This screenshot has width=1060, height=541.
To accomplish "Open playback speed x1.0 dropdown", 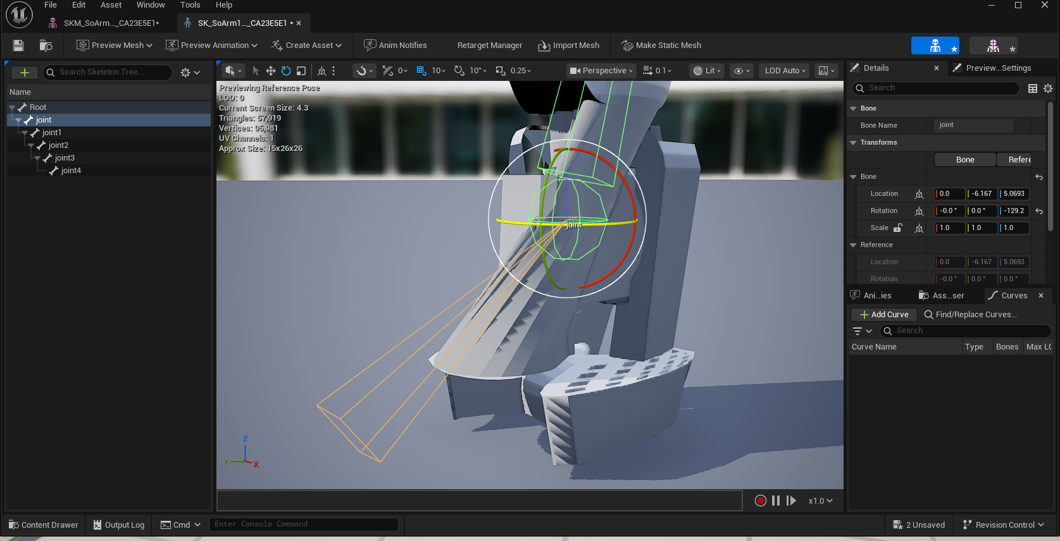I will pyautogui.click(x=820, y=501).
